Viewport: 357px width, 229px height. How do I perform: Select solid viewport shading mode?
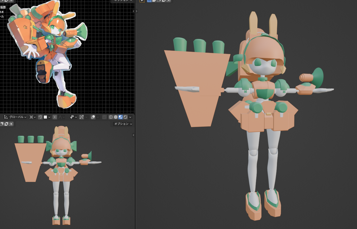[116, 117]
